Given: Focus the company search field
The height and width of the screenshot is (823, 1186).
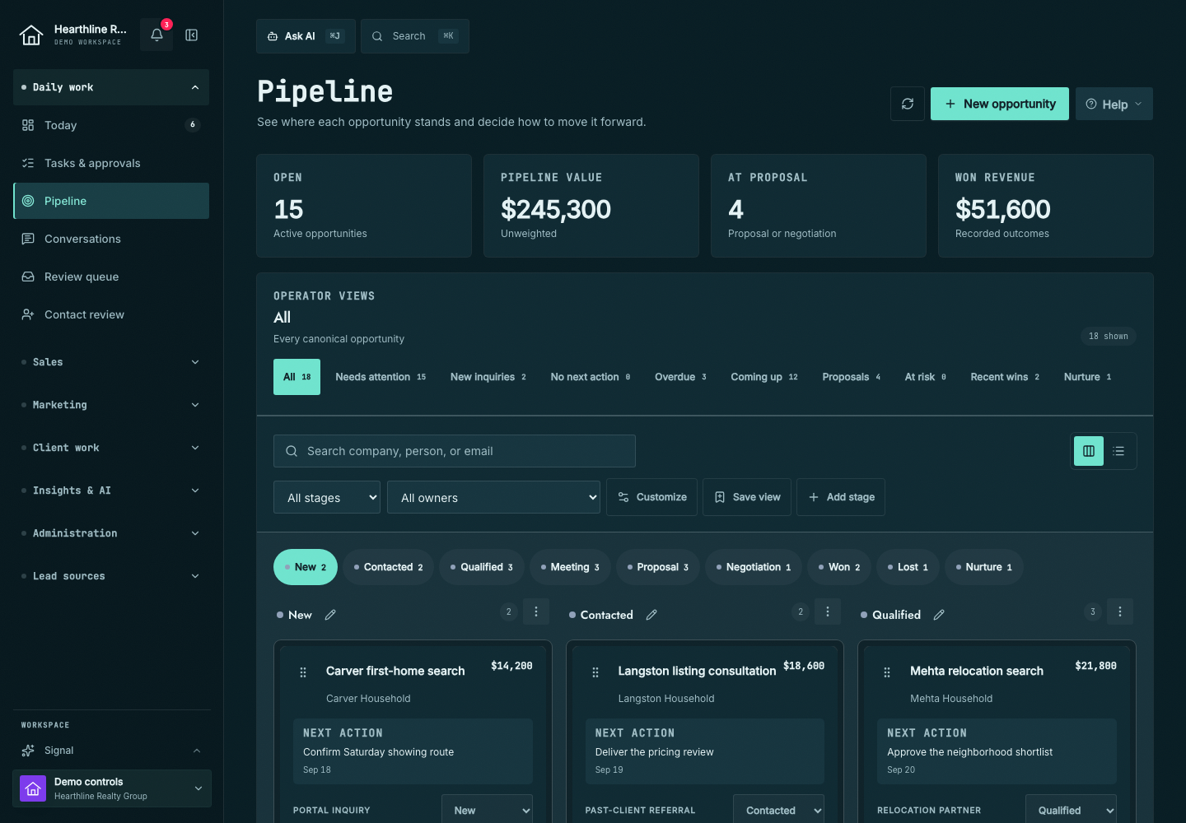Looking at the screenshot, I should [x=455, y=451].
